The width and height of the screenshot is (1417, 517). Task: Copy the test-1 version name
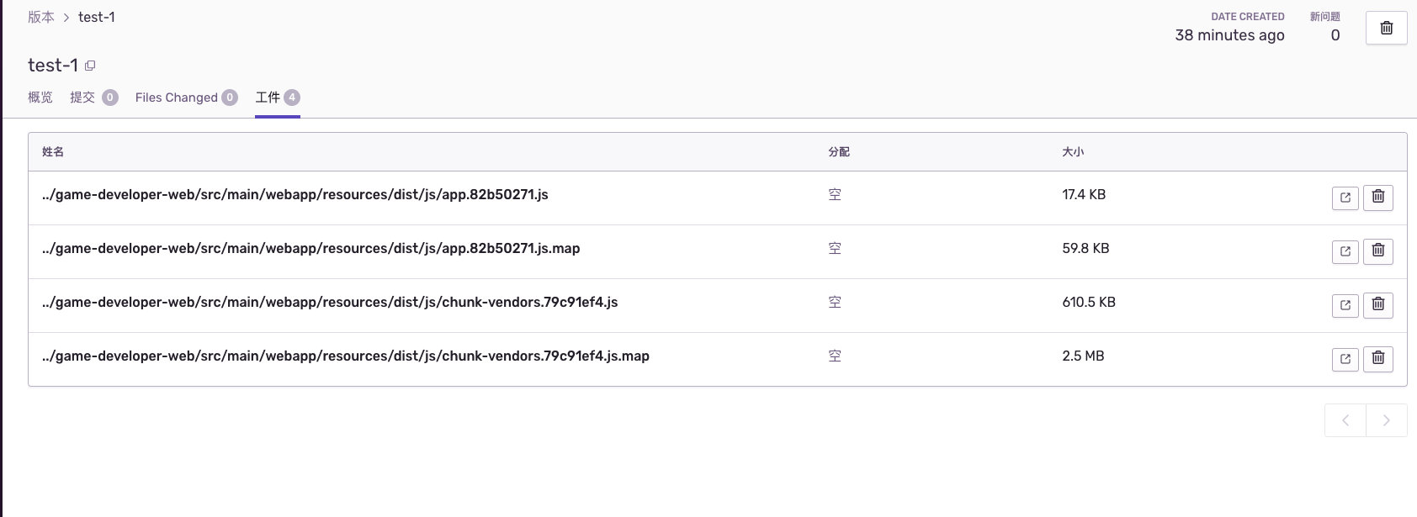[x=90, y=66]
